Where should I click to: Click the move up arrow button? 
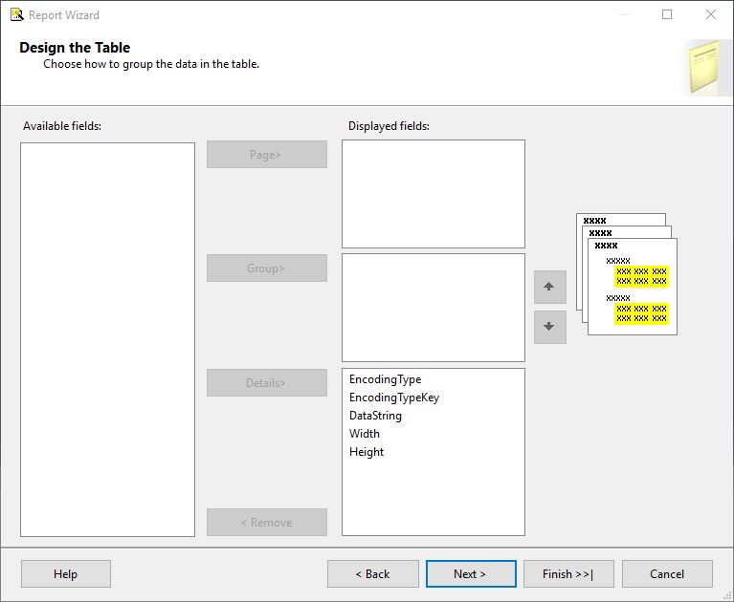(x=549, y=287)
